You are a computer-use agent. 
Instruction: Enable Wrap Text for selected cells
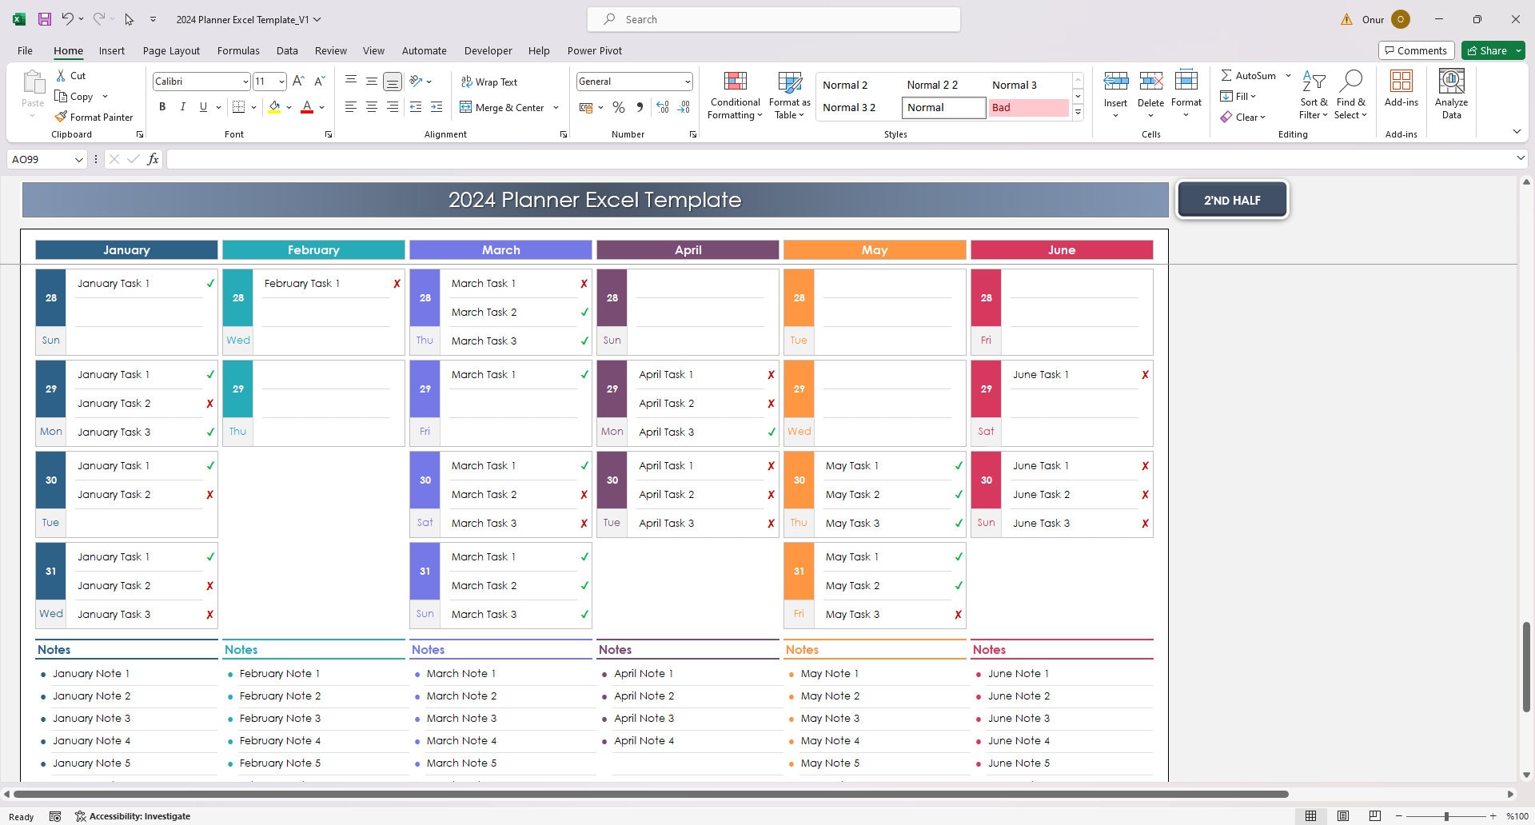tap(489, 81)
